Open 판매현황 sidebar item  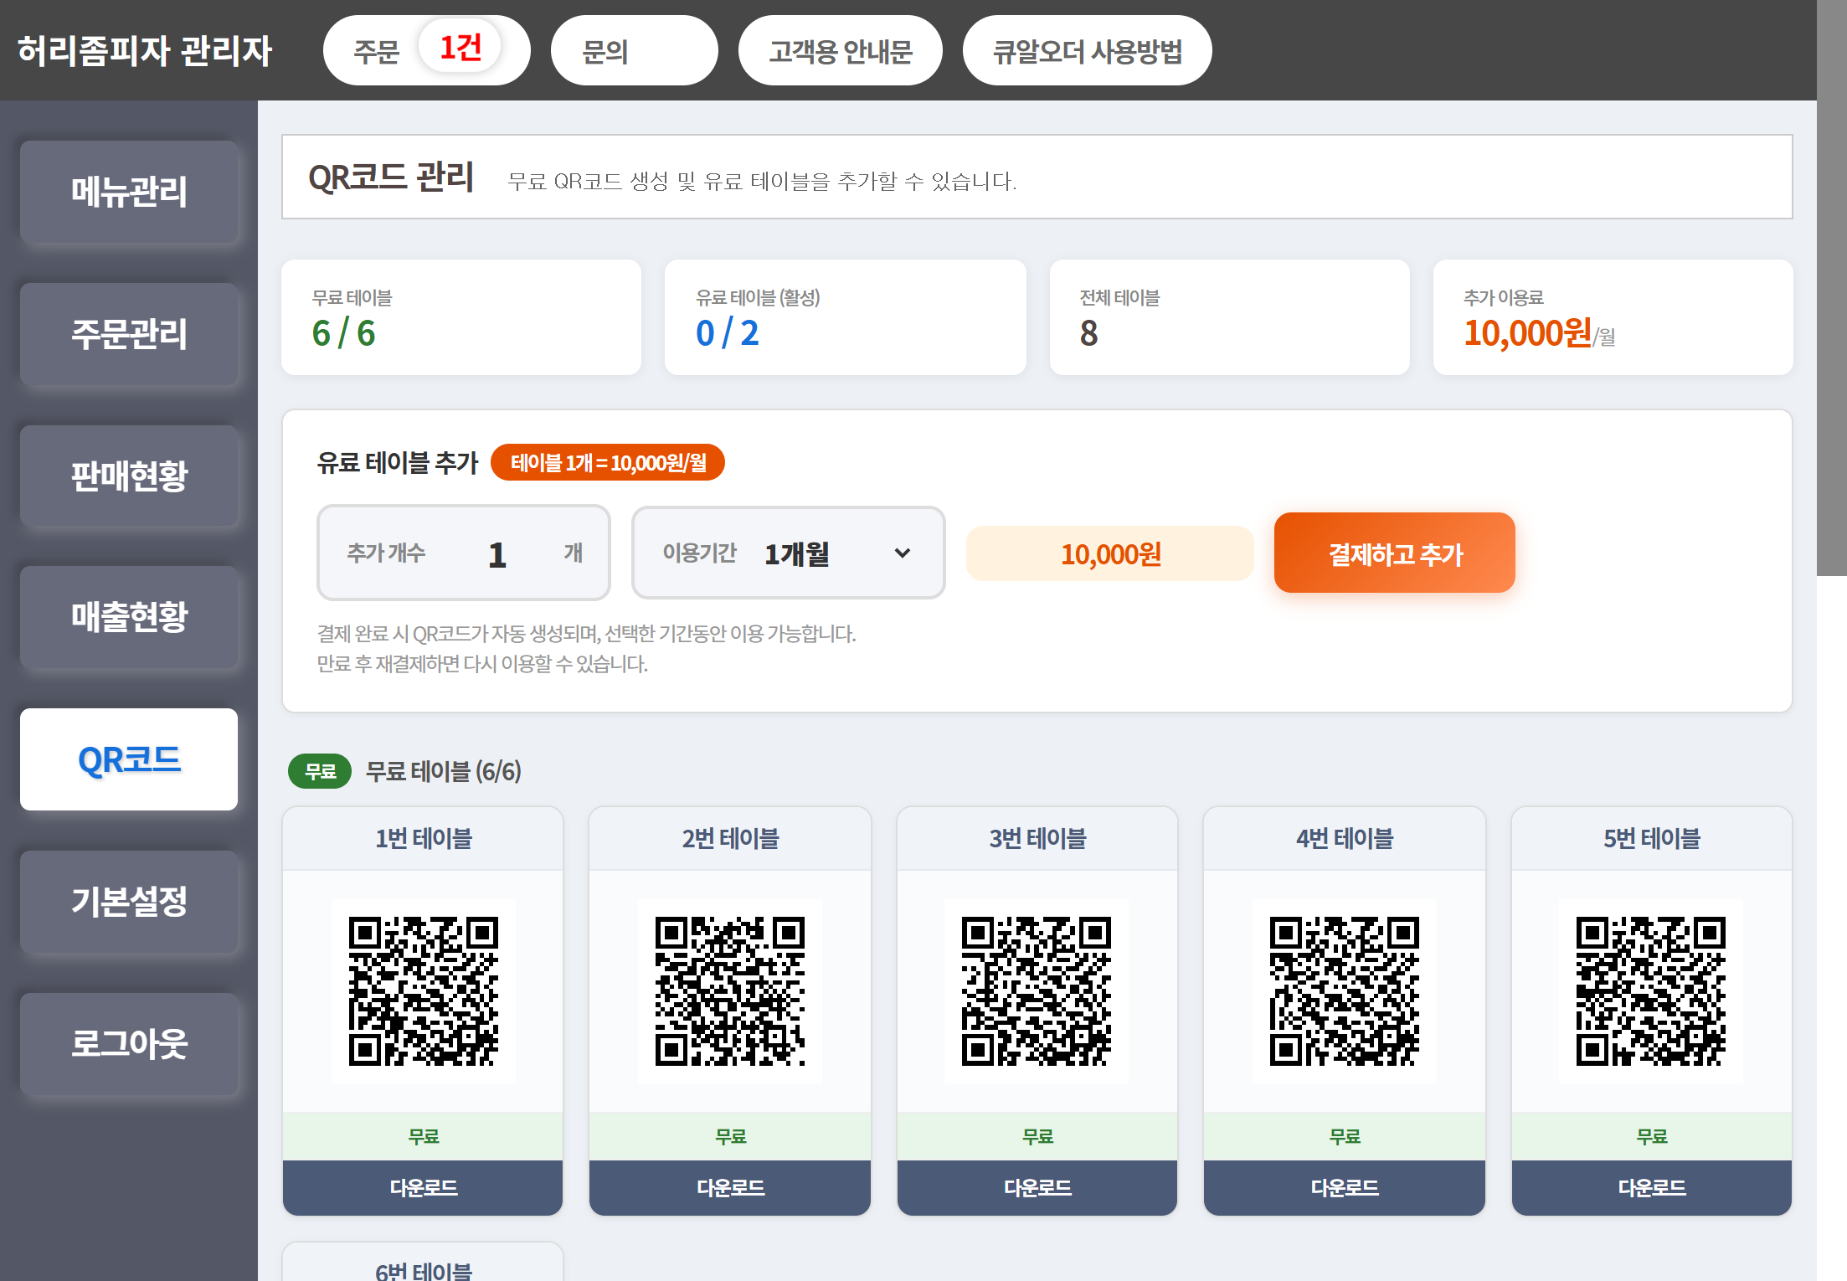point(129,476)
